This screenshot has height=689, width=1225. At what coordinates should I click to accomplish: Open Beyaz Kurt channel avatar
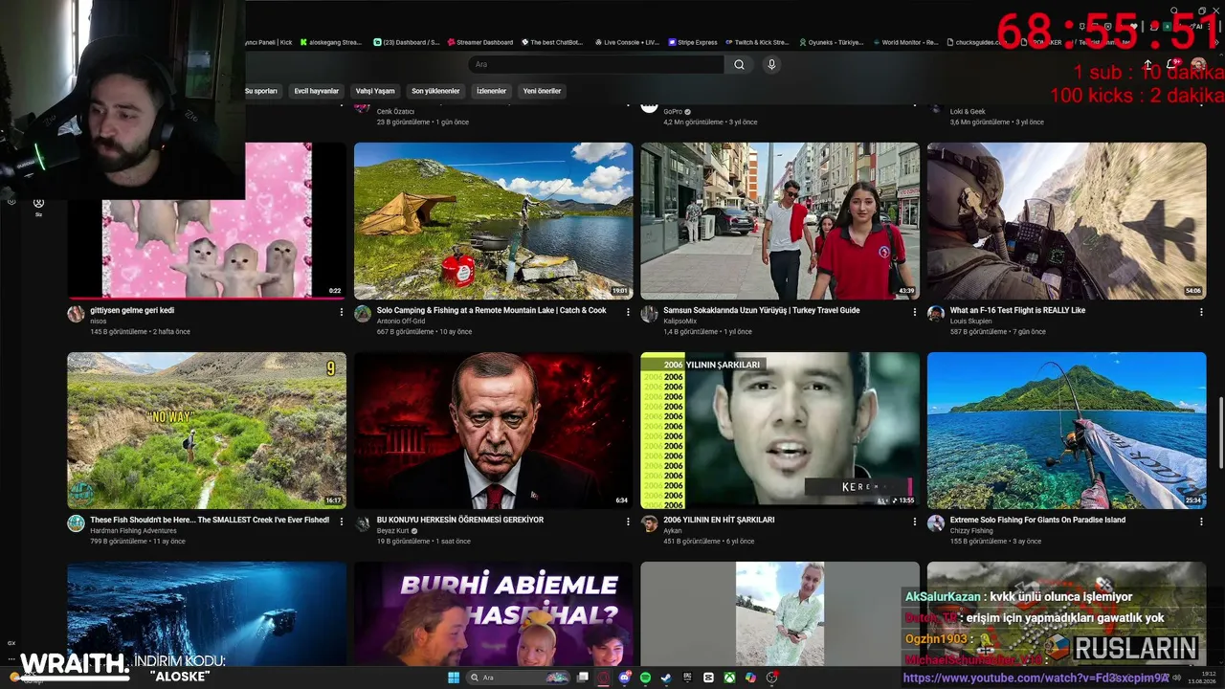(363, 523)
